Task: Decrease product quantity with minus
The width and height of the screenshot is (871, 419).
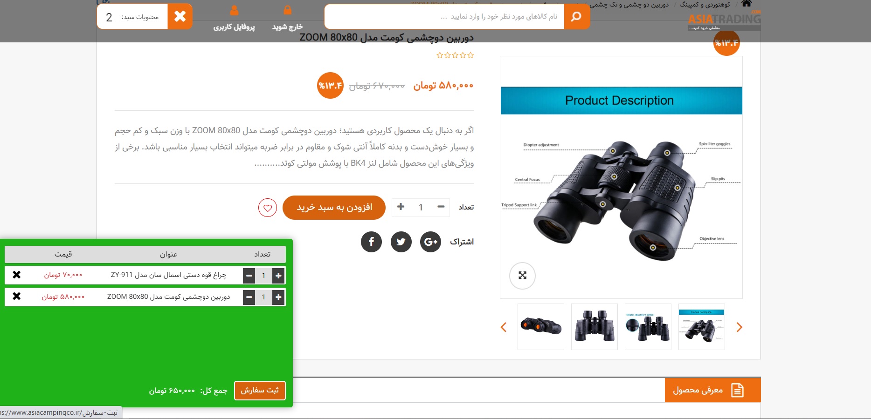Action: [x=441, y=207]
